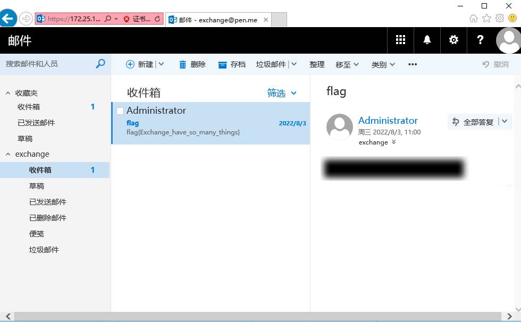
Task: Expand the 新建 dropdown arrow
Action: (161, 64)
